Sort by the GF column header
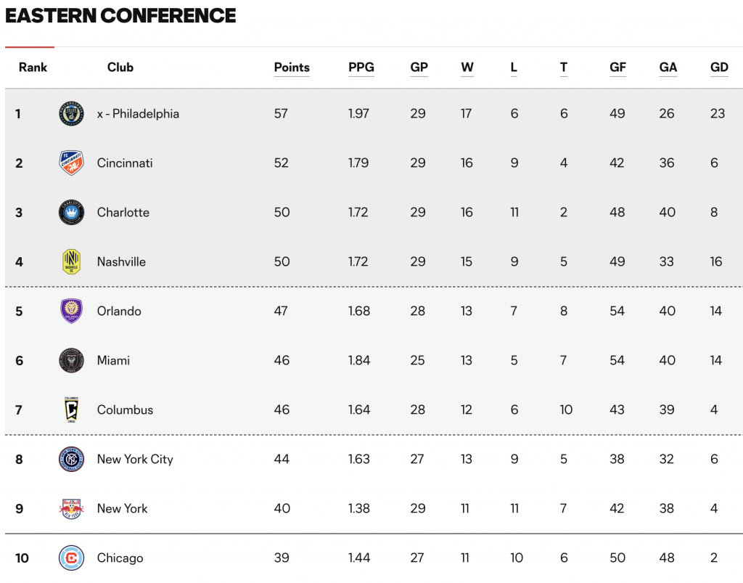The width and height of the screenshot is (743, 583). coord(618,68)
